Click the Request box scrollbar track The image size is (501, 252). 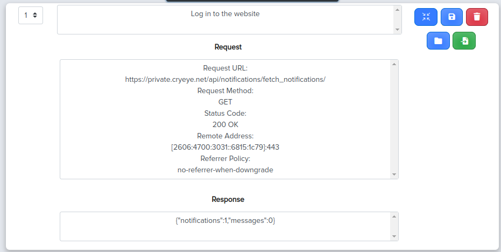click(394, 120)
